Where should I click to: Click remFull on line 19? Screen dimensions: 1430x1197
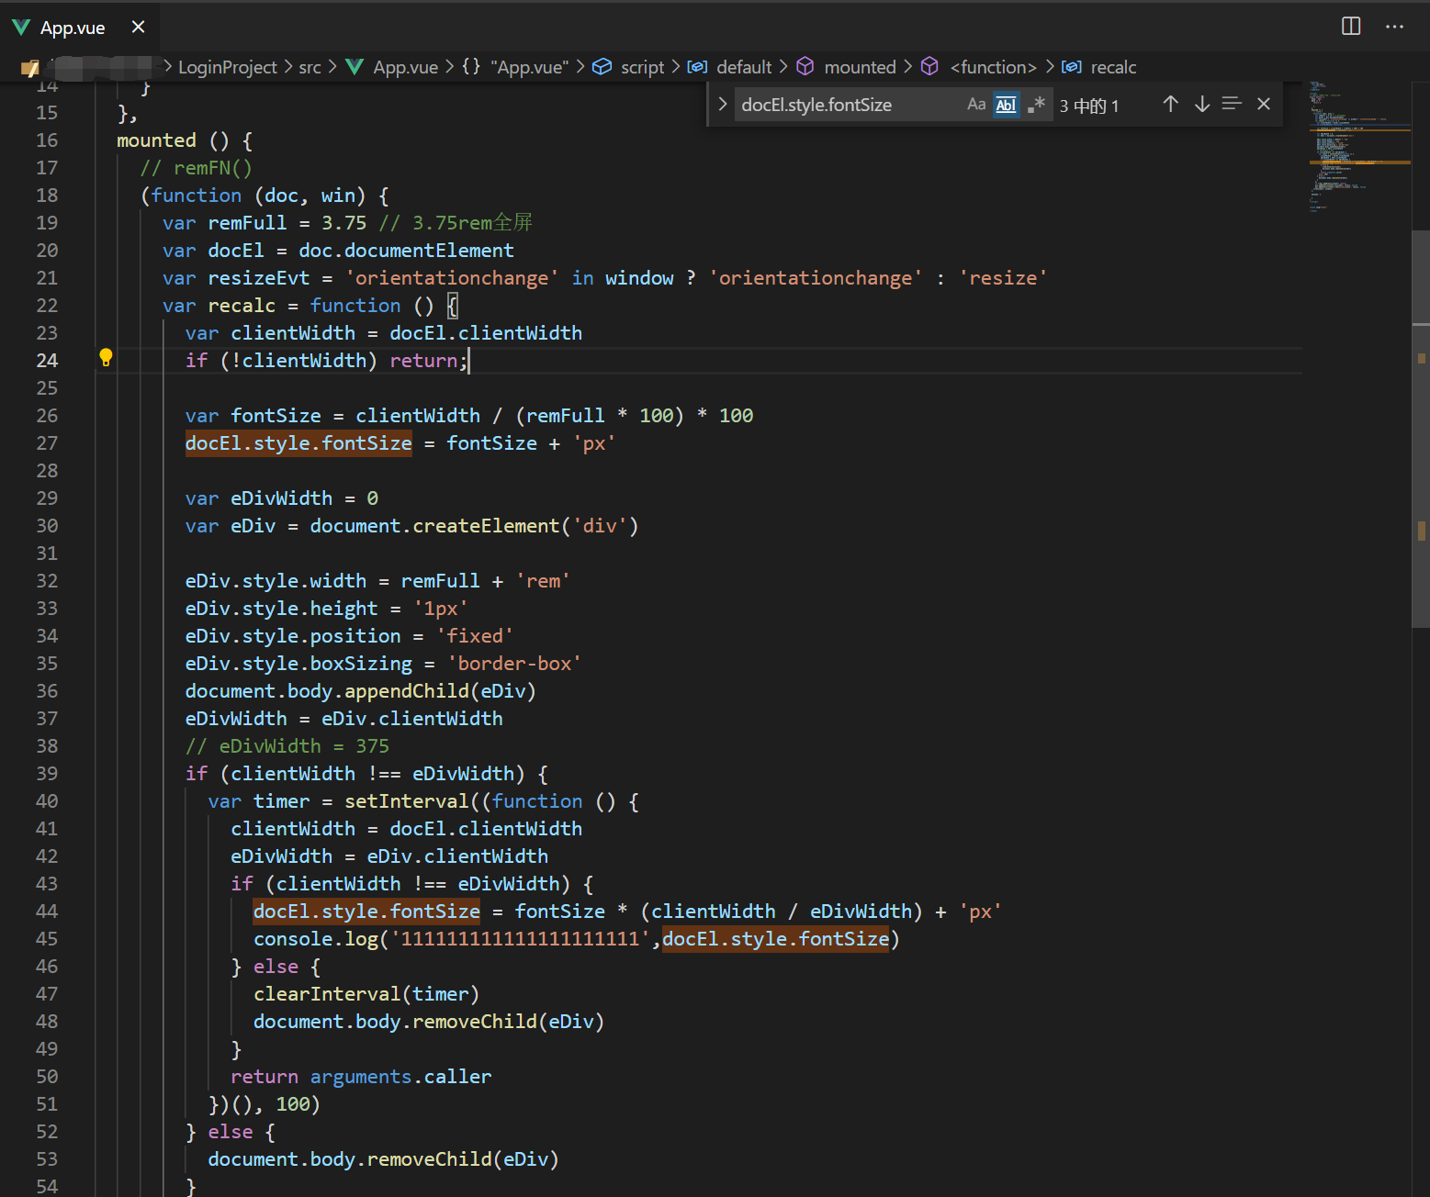pos(247,223)
